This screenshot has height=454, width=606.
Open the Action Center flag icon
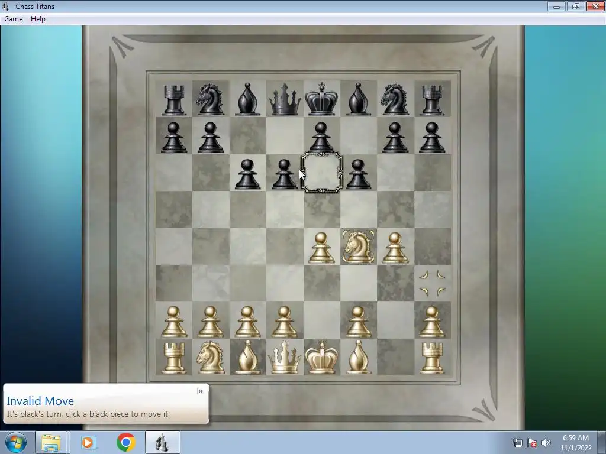point(532,443)
